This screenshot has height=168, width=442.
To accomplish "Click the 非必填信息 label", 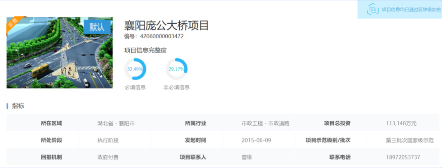I will pyautogui.click(x=176, y=87).
